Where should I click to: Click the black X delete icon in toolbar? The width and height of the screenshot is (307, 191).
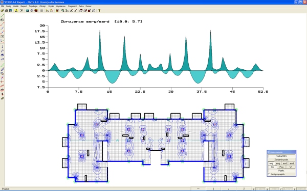21,11
